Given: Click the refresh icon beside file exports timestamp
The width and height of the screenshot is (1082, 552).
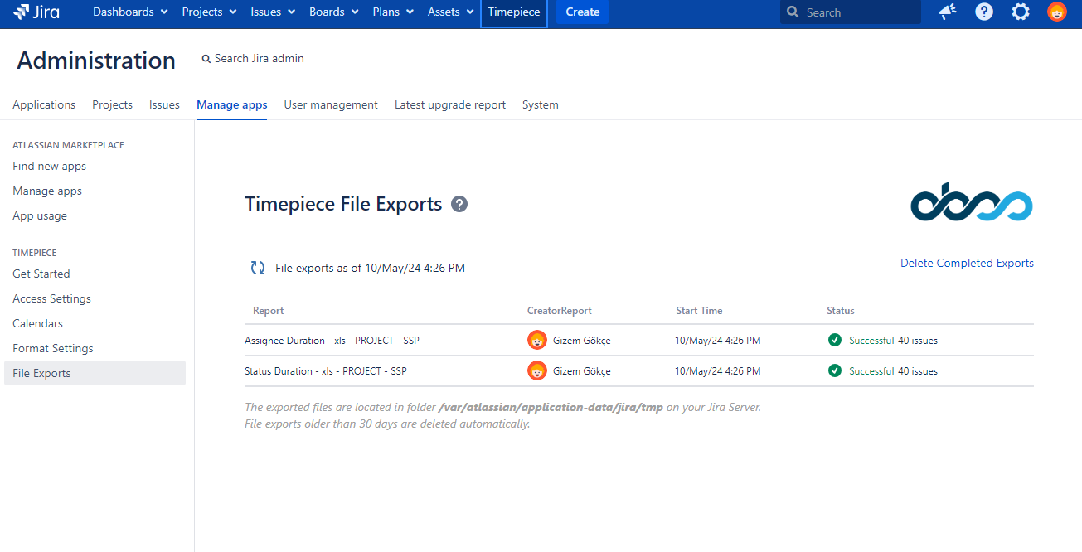Looking at the screenshot, I should [257, 267].
